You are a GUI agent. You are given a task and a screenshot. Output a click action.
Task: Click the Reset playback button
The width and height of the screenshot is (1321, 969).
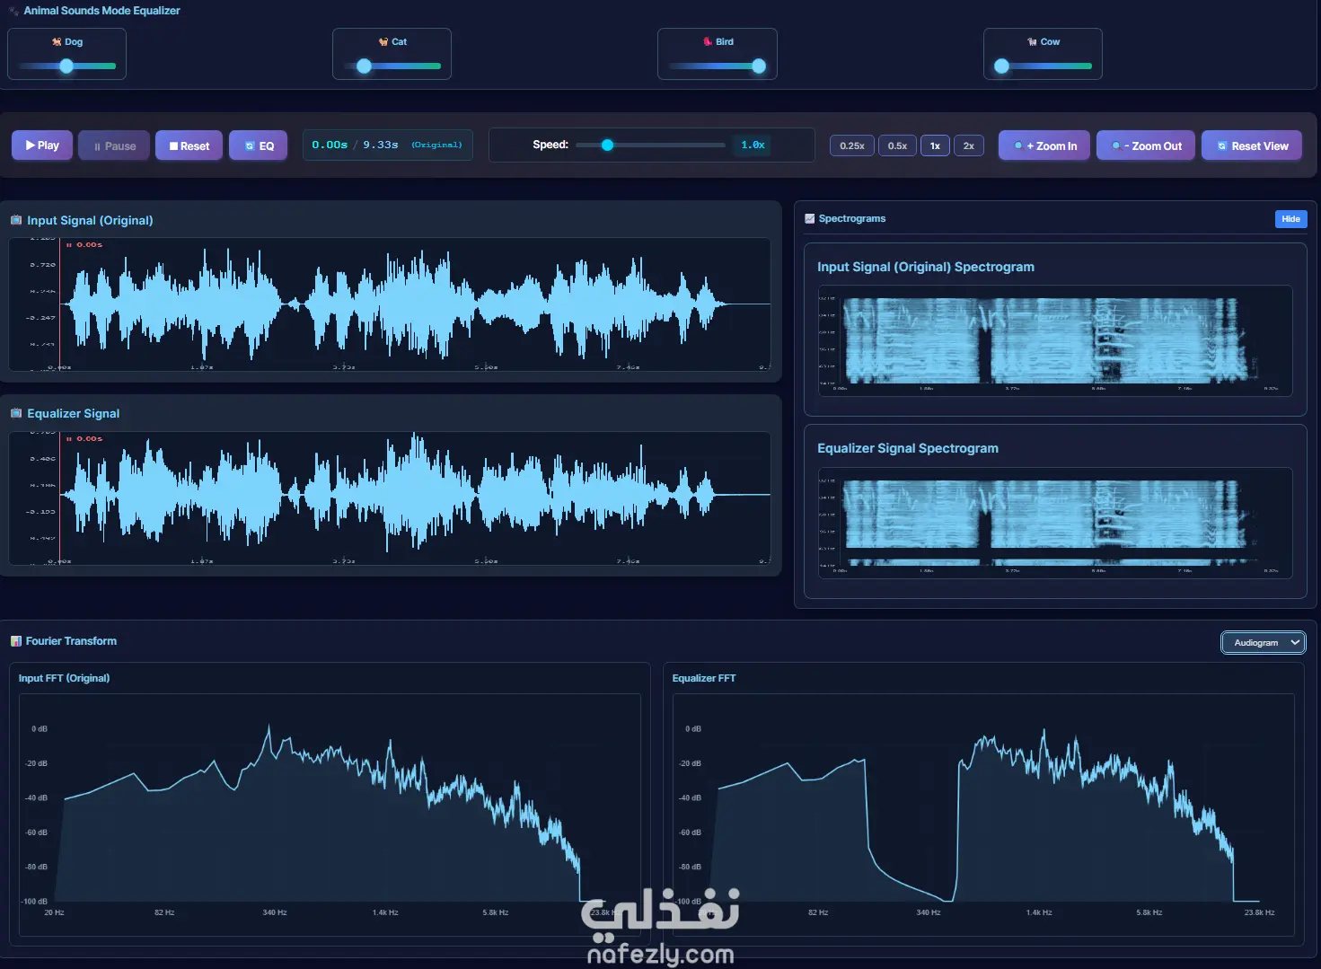tap(189, 145)
